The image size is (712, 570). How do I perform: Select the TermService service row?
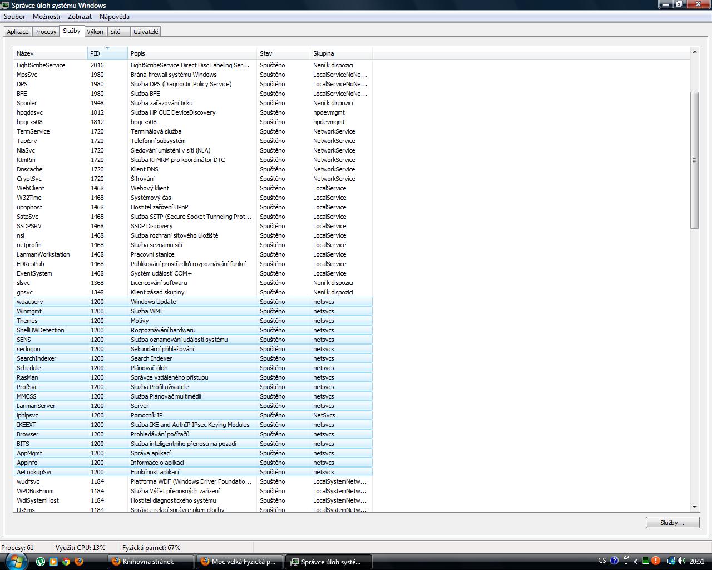pos(193,131)
